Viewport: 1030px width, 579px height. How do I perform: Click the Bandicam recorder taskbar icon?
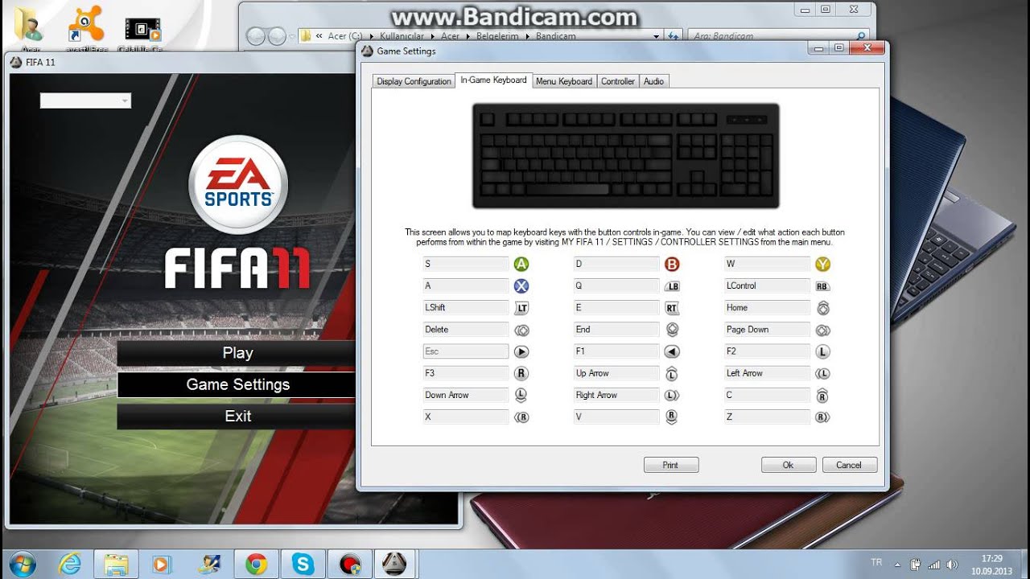(x=350, y=565)
